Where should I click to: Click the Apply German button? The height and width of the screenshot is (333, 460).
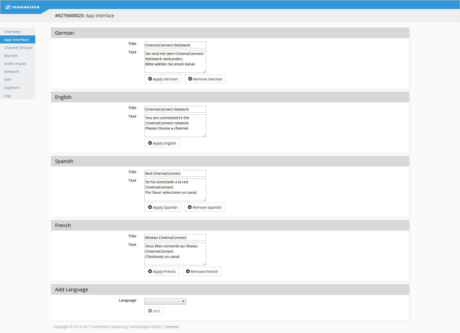pos(163,79)
